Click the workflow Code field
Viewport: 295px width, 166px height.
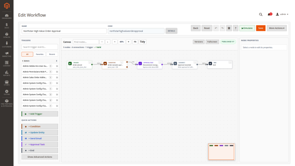coord(136,31)
